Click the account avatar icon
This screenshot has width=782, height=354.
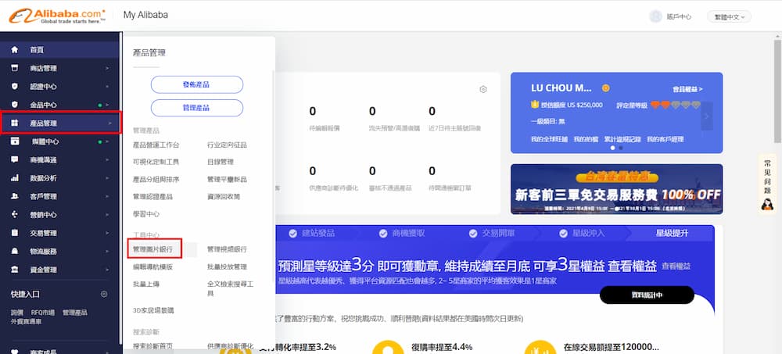[x=655, y=16]
